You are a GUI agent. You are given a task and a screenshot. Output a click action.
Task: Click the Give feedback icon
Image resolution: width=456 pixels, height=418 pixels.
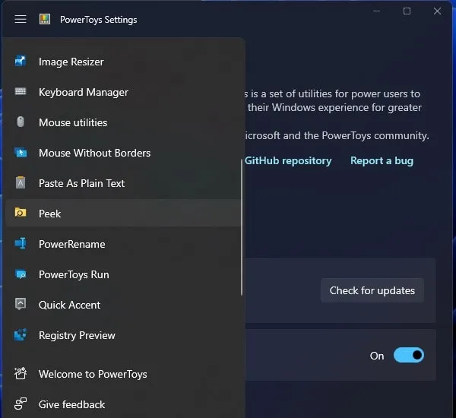point(21,404)
